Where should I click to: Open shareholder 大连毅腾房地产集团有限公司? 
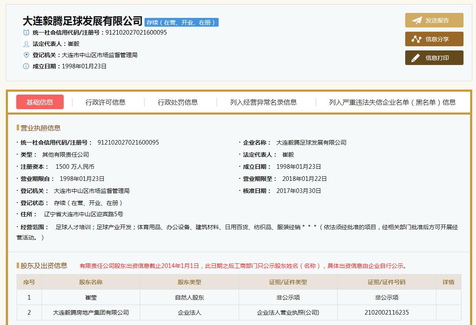tap(91, 312)
